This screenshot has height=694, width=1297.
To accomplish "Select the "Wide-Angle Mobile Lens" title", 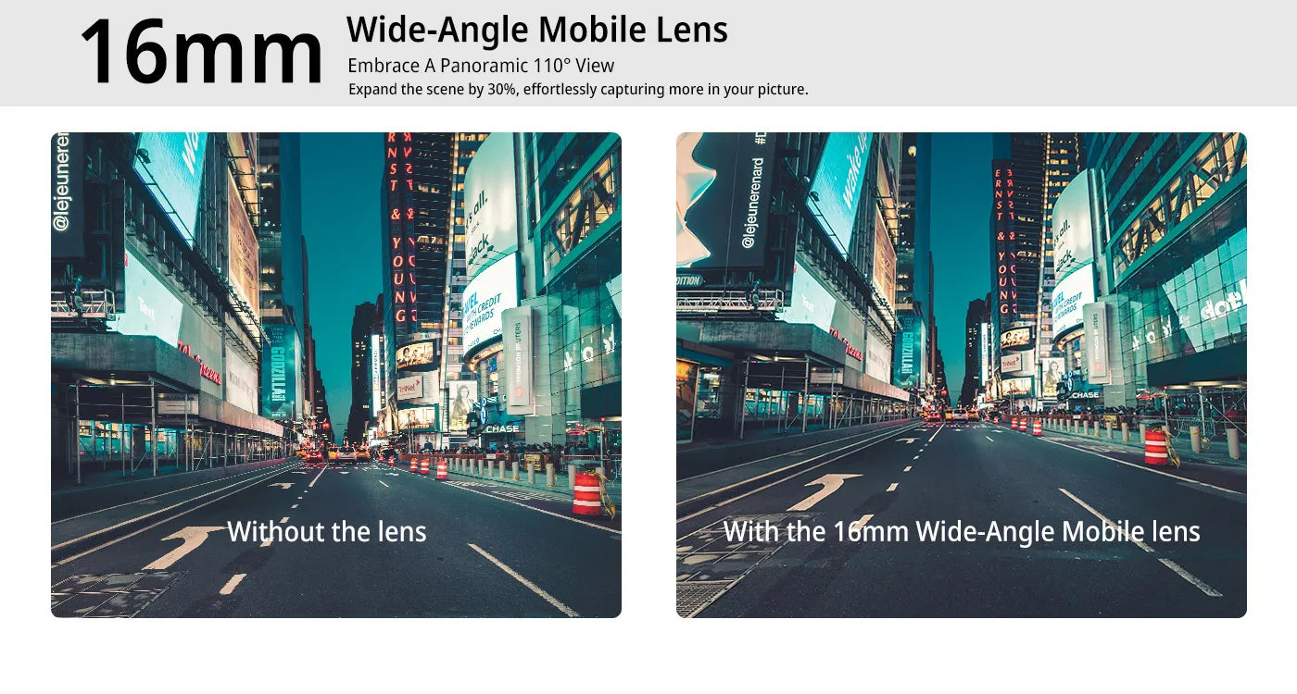I will tap(537, 31).
